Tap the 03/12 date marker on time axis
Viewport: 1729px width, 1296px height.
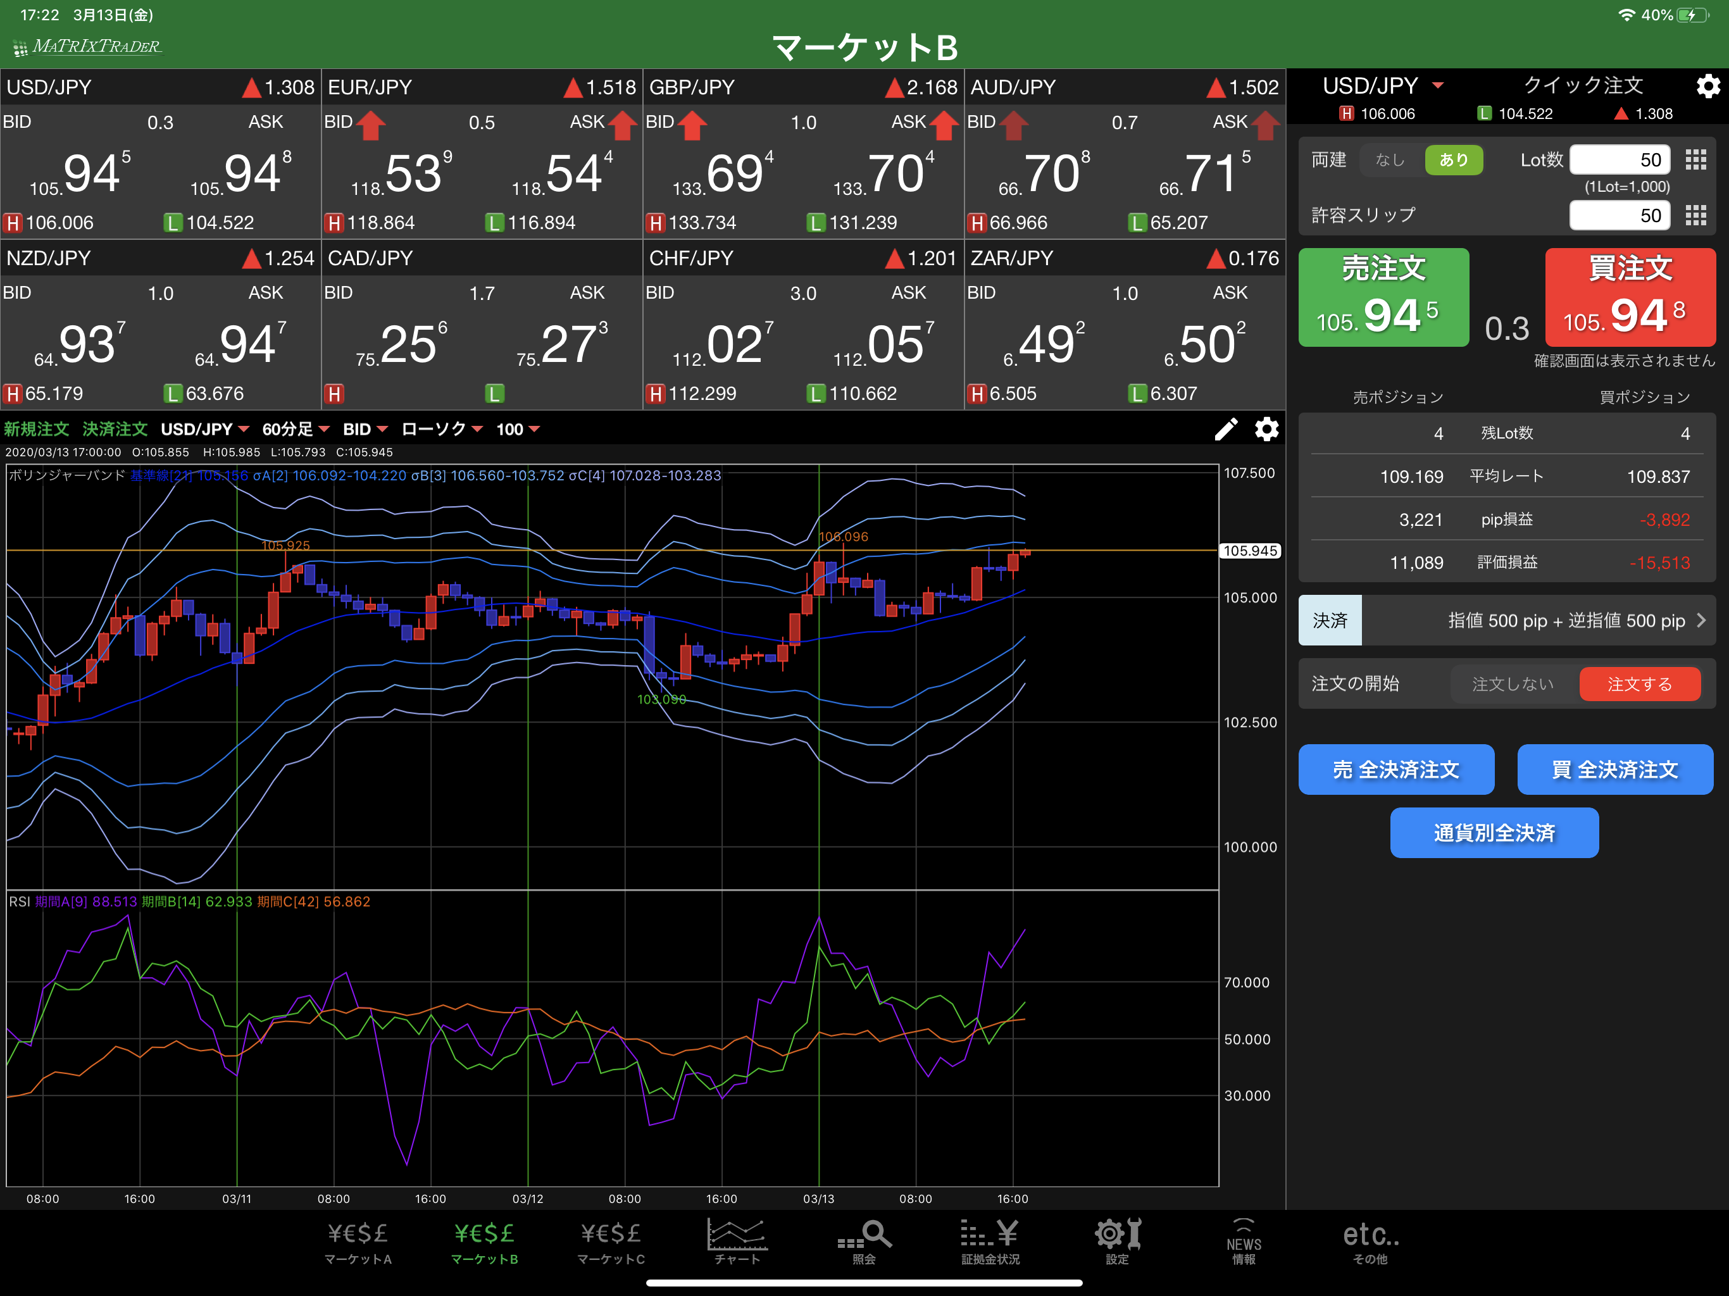click(528, 1199)
